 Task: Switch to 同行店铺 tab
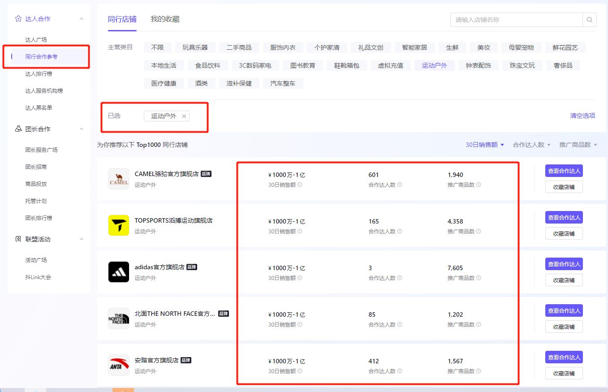[x=122, y=19]
